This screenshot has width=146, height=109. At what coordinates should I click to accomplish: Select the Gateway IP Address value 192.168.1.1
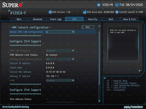[x=52, y=76]
